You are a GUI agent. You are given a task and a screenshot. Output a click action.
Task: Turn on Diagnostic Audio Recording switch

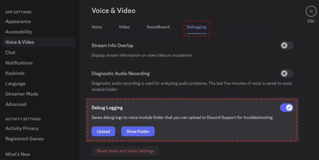pyautogui.click(x=286, y=74)
